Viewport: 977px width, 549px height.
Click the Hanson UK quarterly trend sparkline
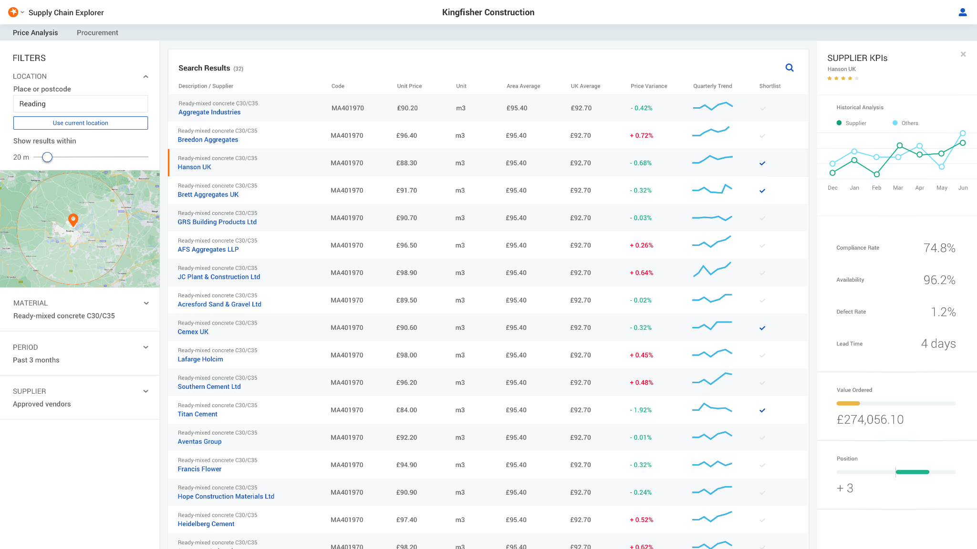pyautogui.click(x=712, y=159)
